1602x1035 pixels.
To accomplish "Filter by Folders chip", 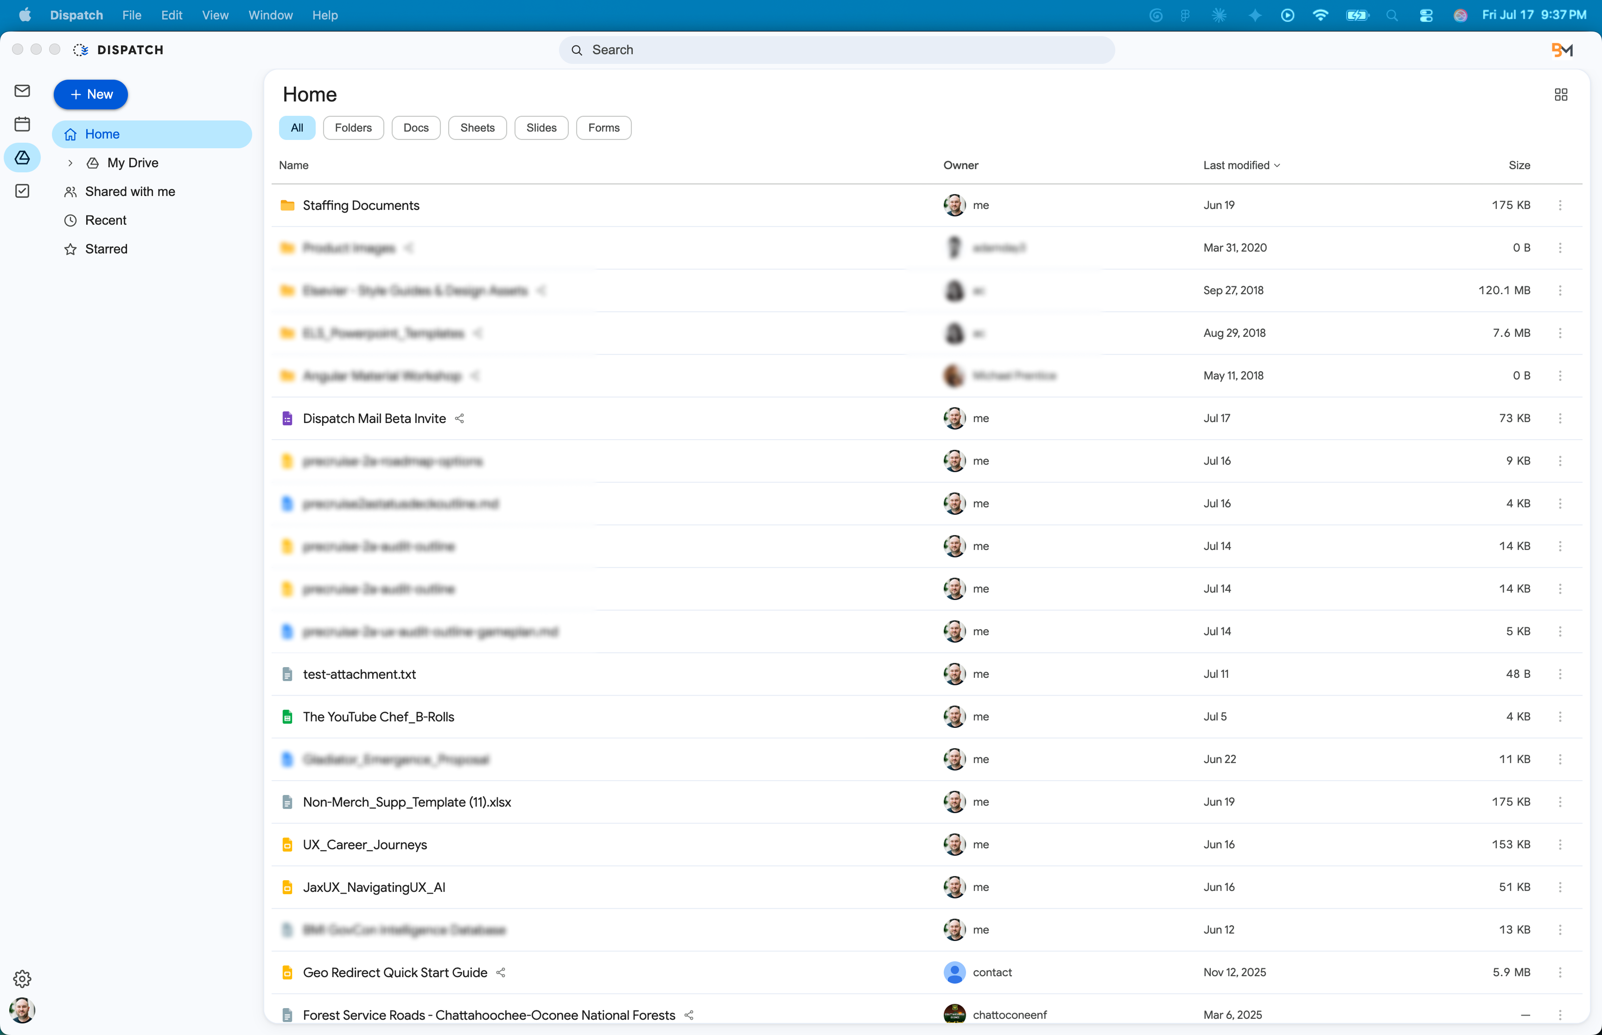I will [x=353, y=128].
